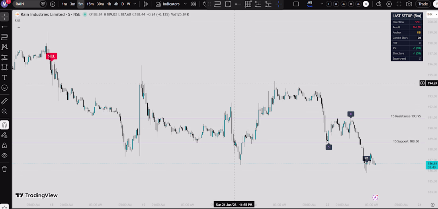Switch to the 1h timeframe
The height and width of the screenshot is (209, 438).
point(109,4)
